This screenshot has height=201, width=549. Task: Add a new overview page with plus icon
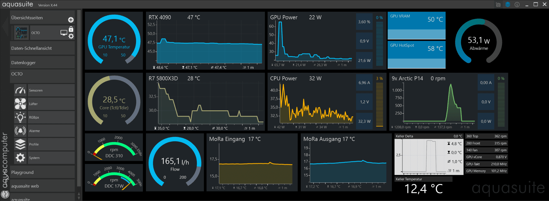click(x=71, y=20)
